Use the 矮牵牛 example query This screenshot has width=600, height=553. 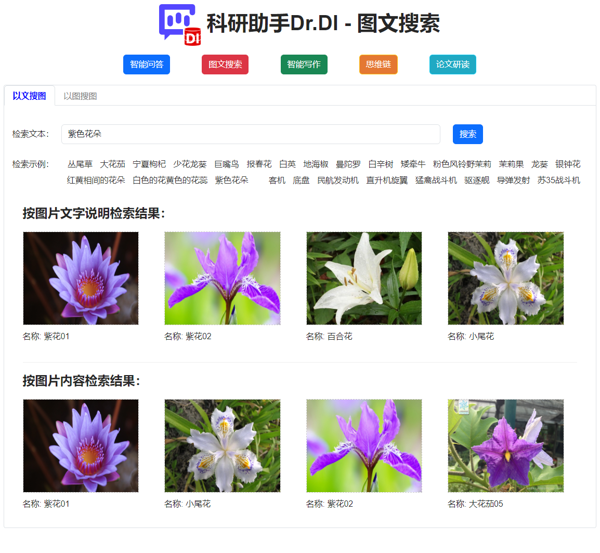click(x=413, y=164)
